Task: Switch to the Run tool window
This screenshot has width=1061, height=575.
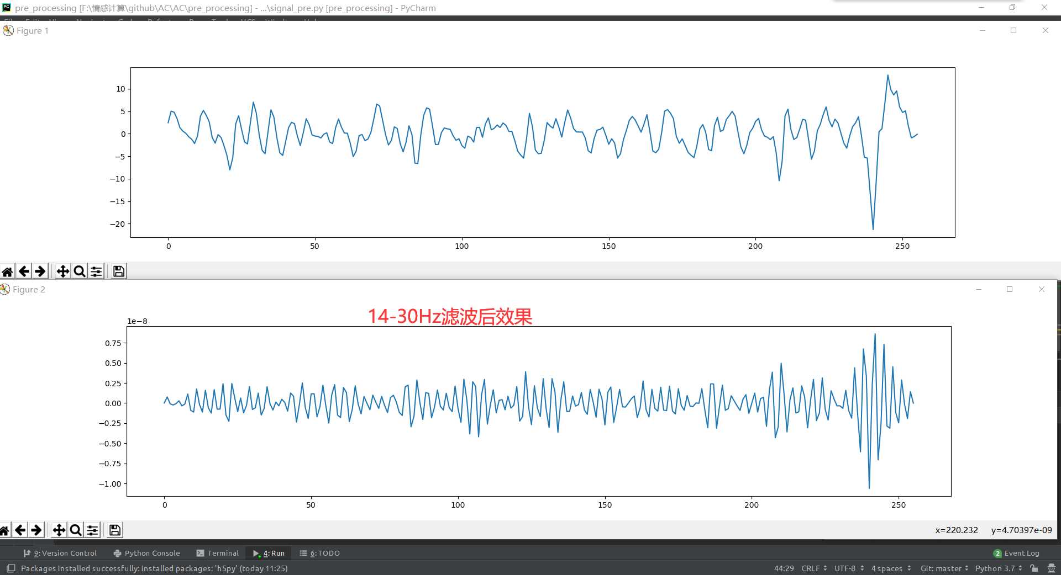Action: click(269, 553)
